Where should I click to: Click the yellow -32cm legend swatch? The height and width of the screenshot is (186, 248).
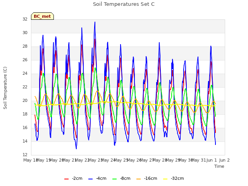click(x=165, y=179)
